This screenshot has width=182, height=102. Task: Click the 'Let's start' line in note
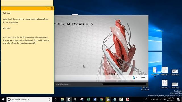(7, 28)
